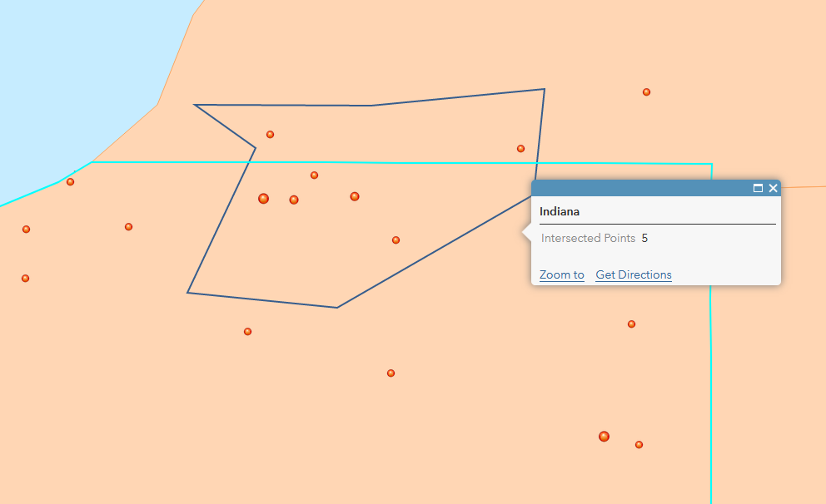Click the dark blue polygon's top edge

pyautogui.click(x=285, y=105)
